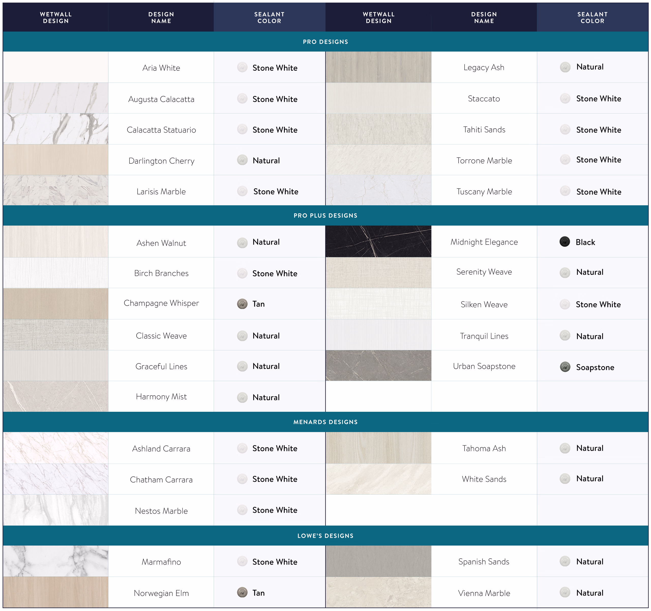Select the Calacatta Statuario marble thumbnail

point(56,129)
